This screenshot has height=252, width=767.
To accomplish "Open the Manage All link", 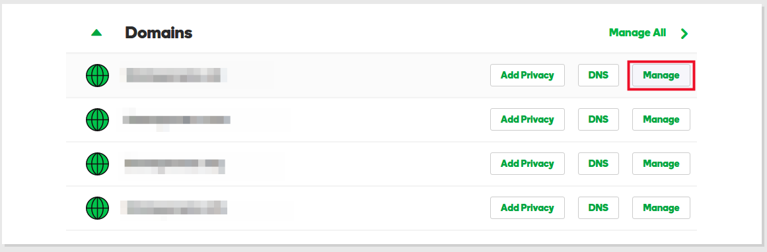I will pyautogui.click(x=638, y=33).
